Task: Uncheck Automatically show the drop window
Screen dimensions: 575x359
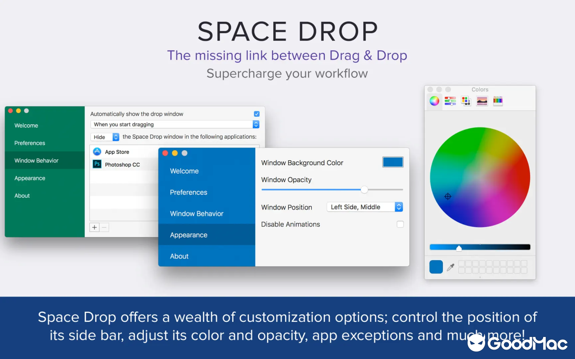Action: [257, 114]
